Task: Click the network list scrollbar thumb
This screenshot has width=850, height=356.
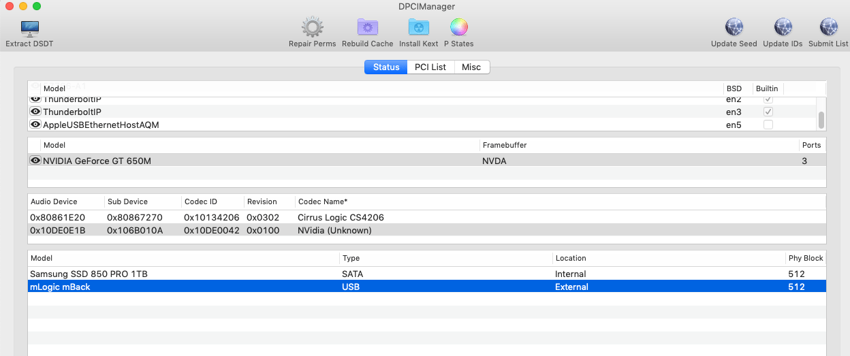Action: (x=821, y=120)
